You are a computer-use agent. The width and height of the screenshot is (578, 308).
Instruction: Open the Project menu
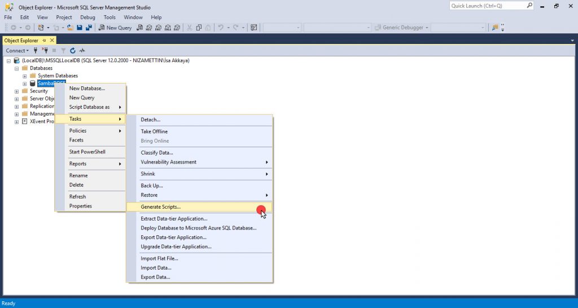(64, 17)
